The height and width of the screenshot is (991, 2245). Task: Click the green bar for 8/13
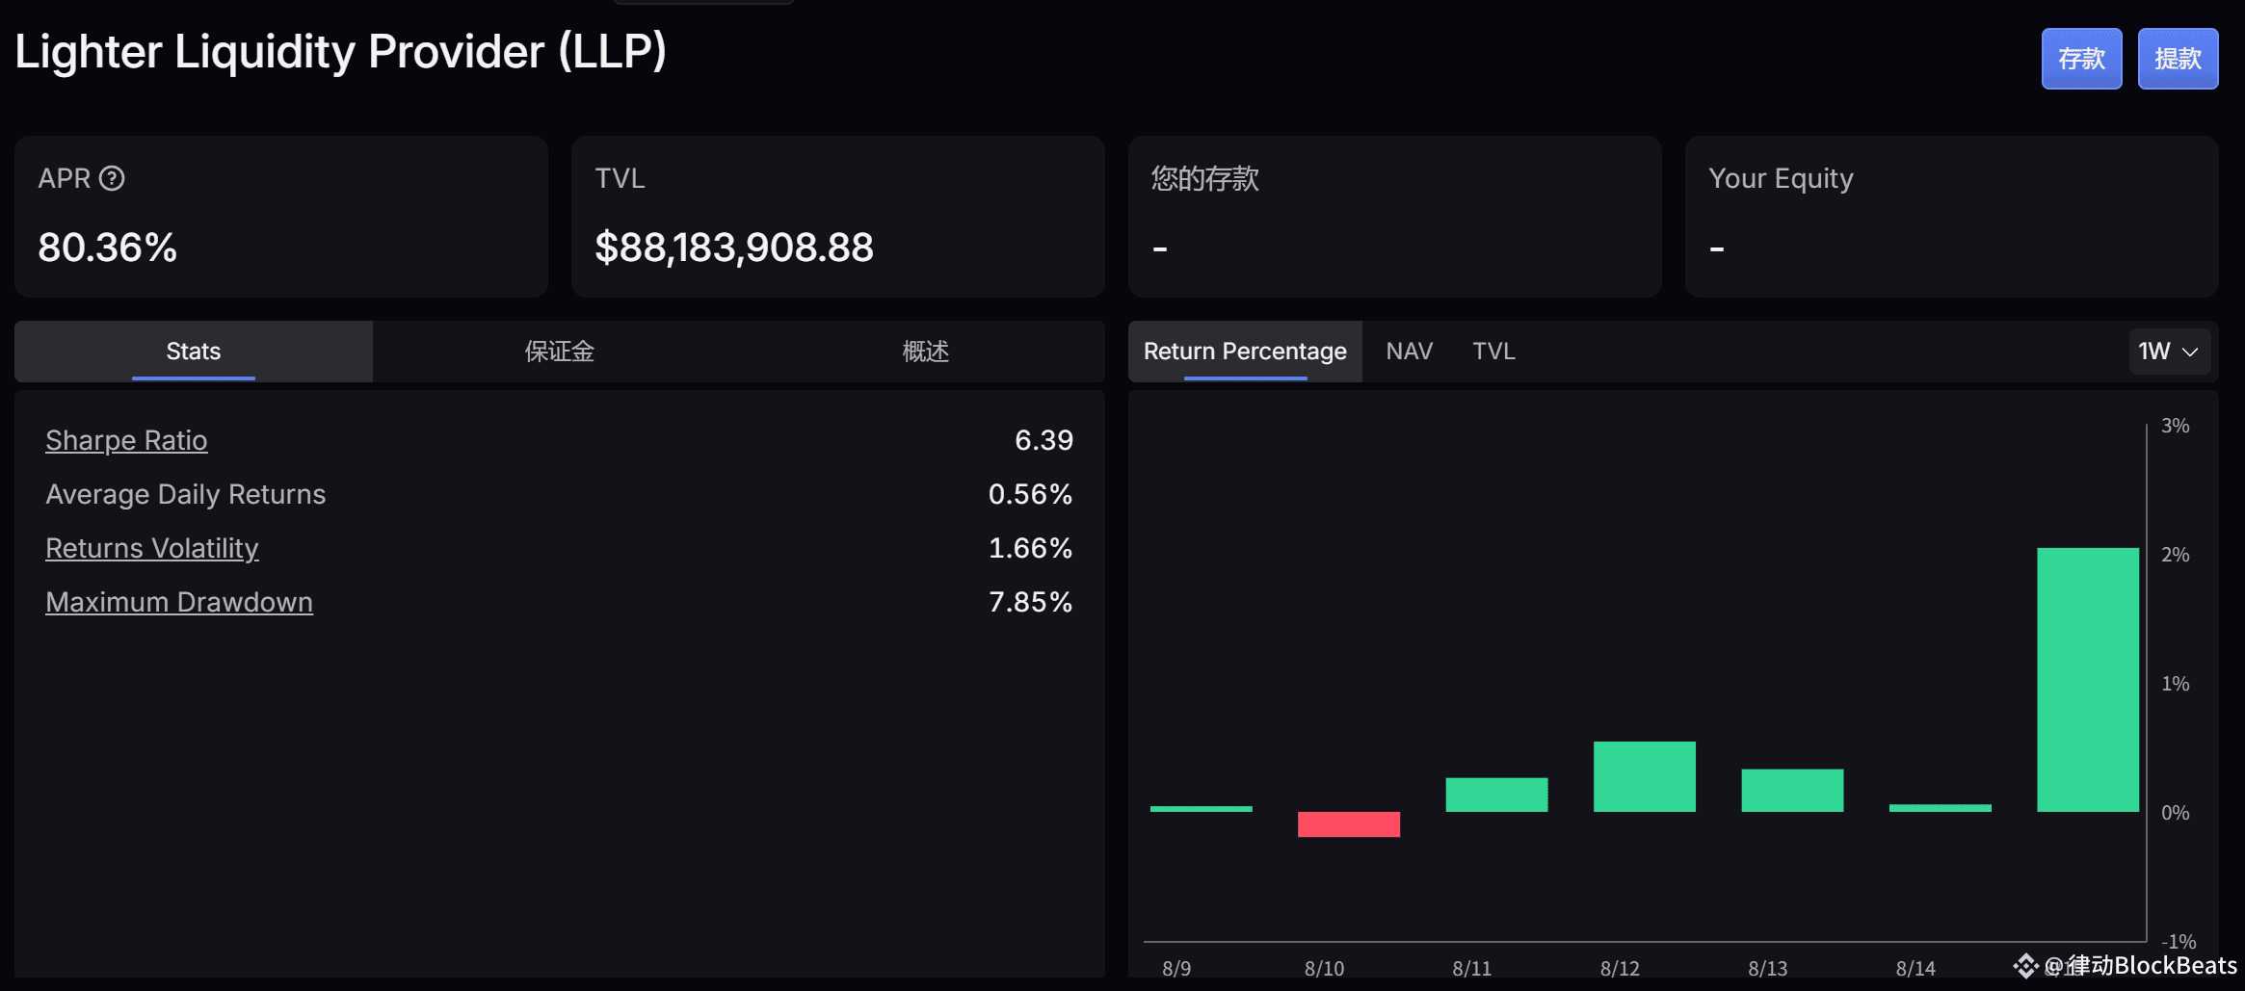pyautogui.click(x=1792, y=791)
